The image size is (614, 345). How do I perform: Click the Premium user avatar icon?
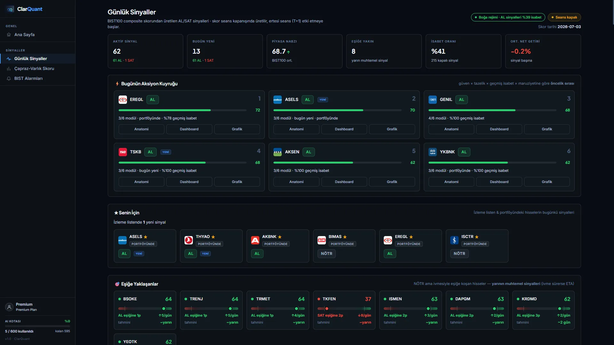point(9,307)
